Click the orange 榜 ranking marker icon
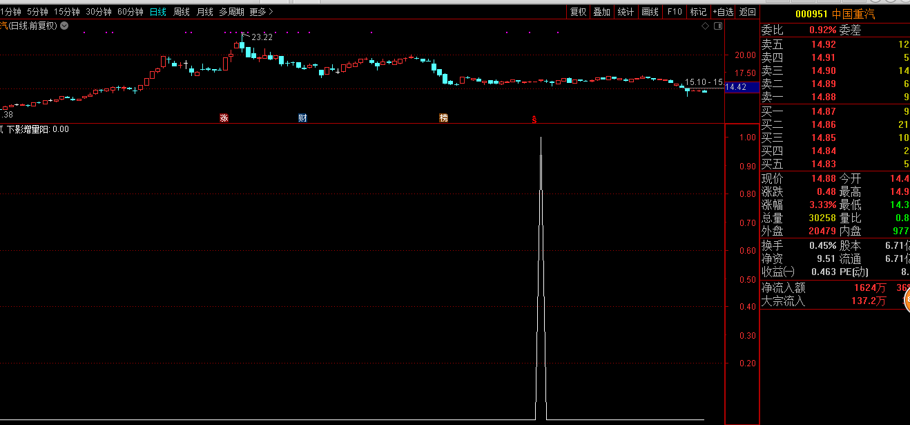The image size is (910, 425). click(443, 118)
